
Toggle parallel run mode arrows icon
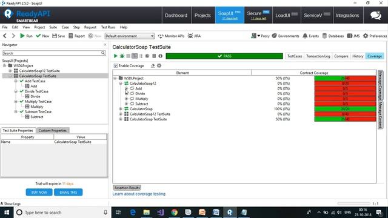pos(141,56)
